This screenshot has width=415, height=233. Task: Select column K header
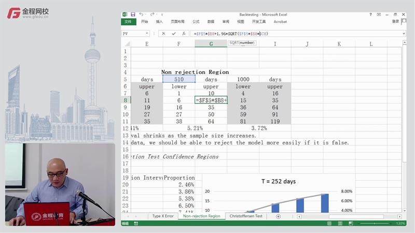[339, 44]
